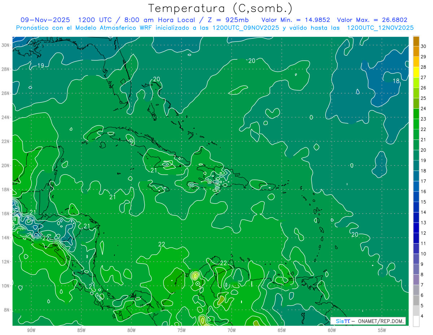The image size is (433, 335).
Task: Click the '85W' longitude axis label
Action: pos(82,330)
